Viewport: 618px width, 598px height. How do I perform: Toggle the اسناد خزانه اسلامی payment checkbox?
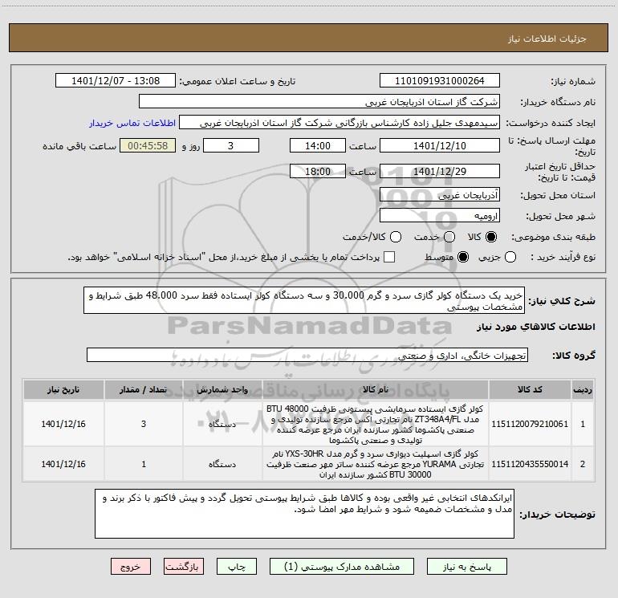click(x=389, y=257)
